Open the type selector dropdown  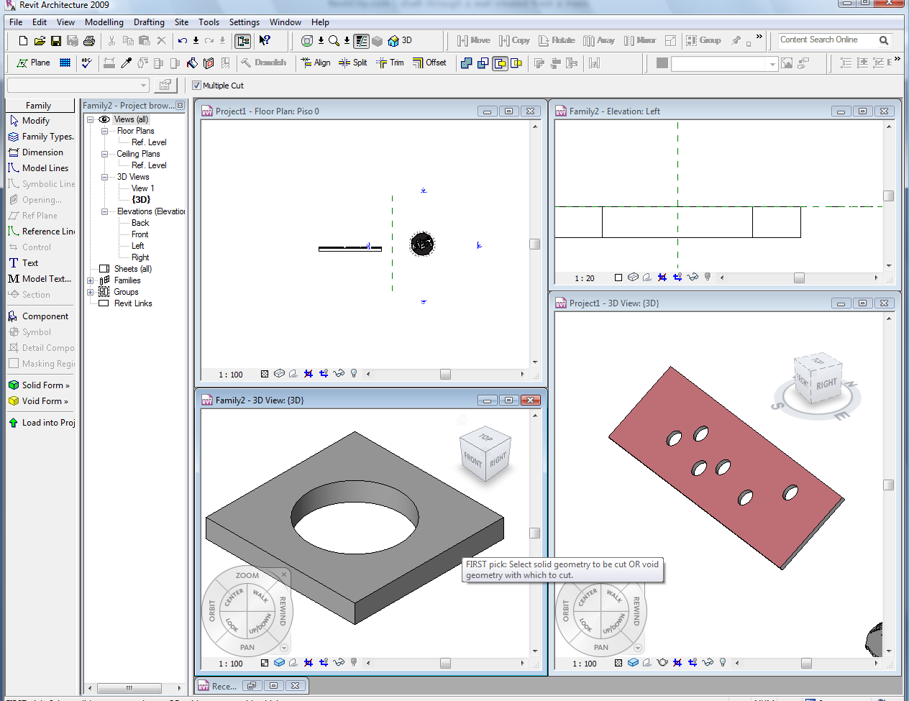click(x=143, y=86)
